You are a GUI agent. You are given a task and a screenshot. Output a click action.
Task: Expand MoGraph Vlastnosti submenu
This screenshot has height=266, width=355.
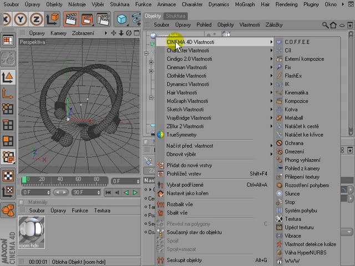click(215, 101)
